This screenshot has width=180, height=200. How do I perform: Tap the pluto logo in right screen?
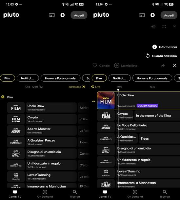(101, 15)
